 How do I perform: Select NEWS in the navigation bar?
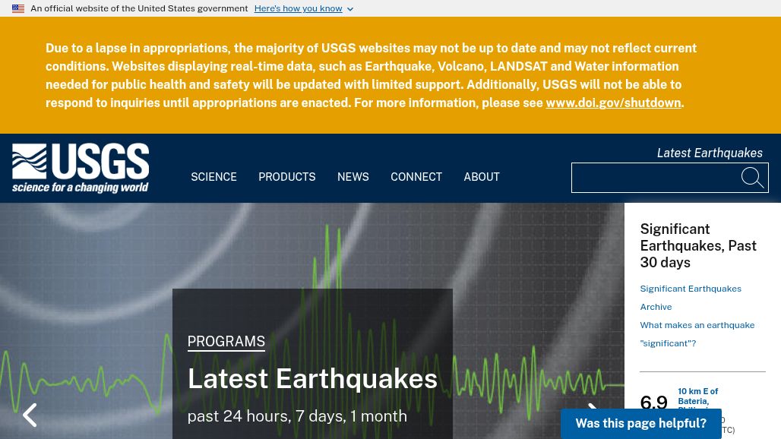coord(353,177)
